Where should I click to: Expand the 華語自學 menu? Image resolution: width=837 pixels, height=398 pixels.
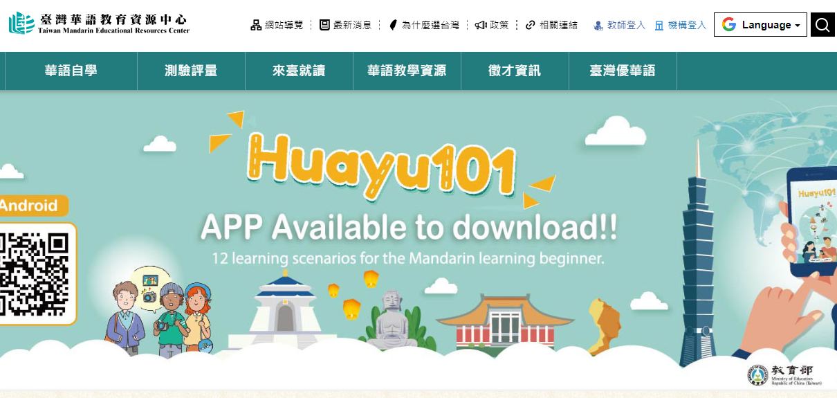(x=71, y=71)
